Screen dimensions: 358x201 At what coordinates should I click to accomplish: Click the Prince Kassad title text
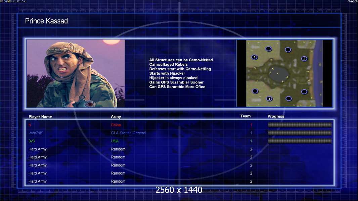[x=46, y=21]
